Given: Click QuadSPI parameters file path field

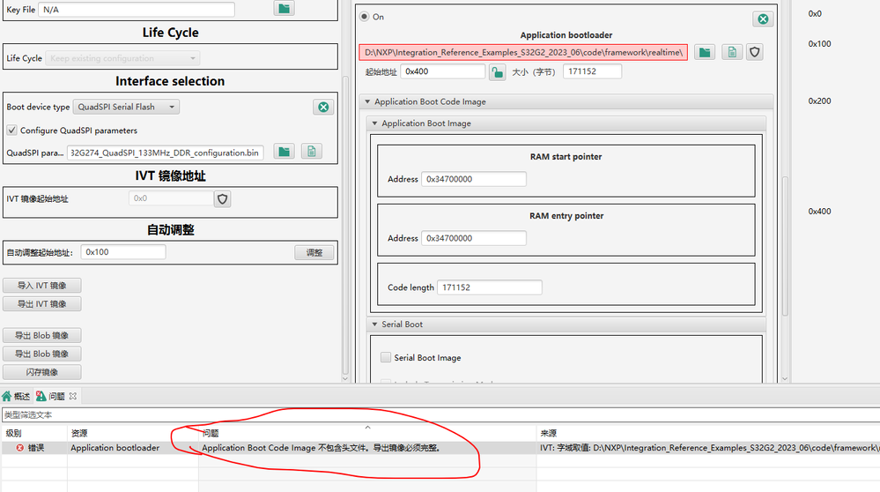Looking at the screenshot, I should tap(166, 153).
